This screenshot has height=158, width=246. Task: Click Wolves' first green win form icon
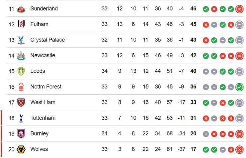tap(206, 149)
